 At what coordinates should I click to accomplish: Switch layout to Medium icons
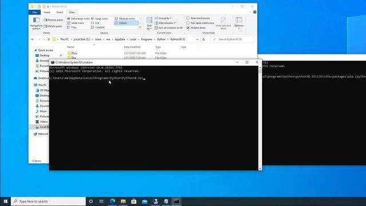click(125, 18)
